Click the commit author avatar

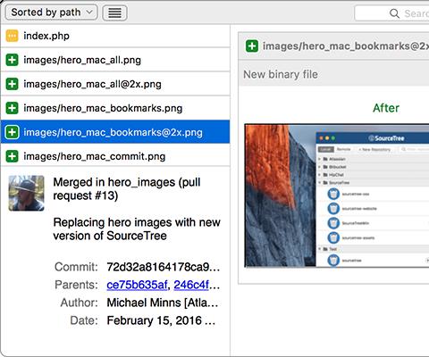pyautogui.click(x=27, y=194)
